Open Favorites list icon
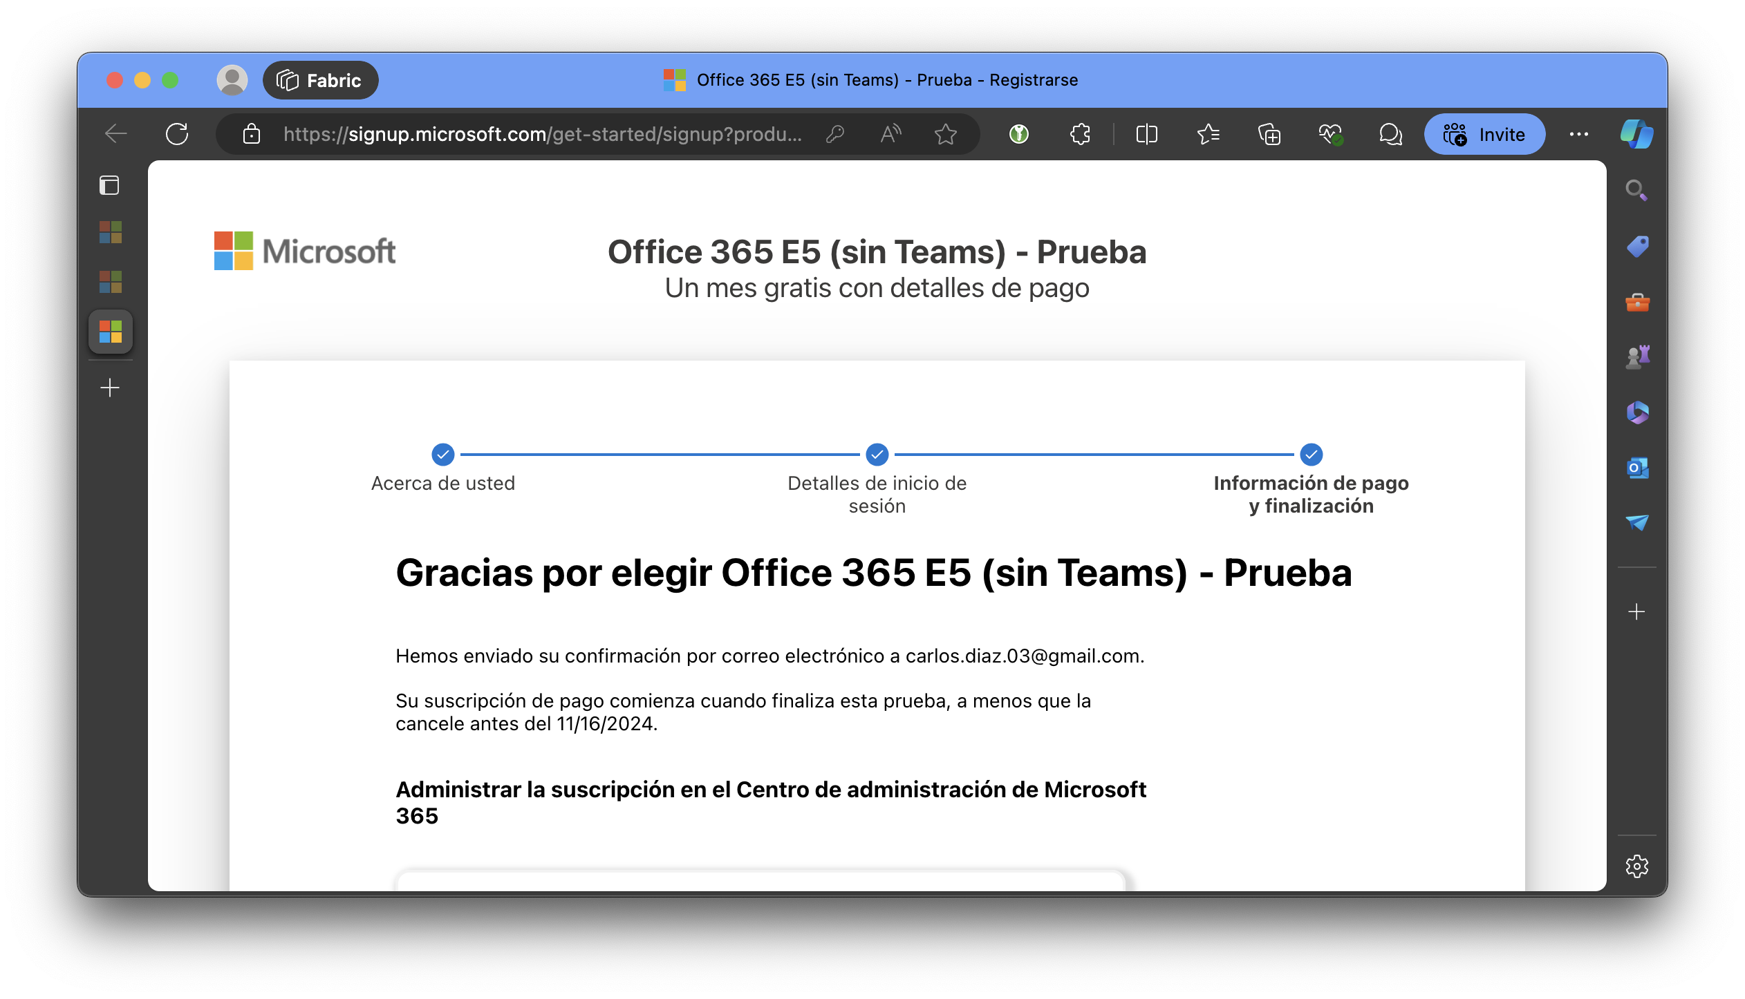 1208,134
